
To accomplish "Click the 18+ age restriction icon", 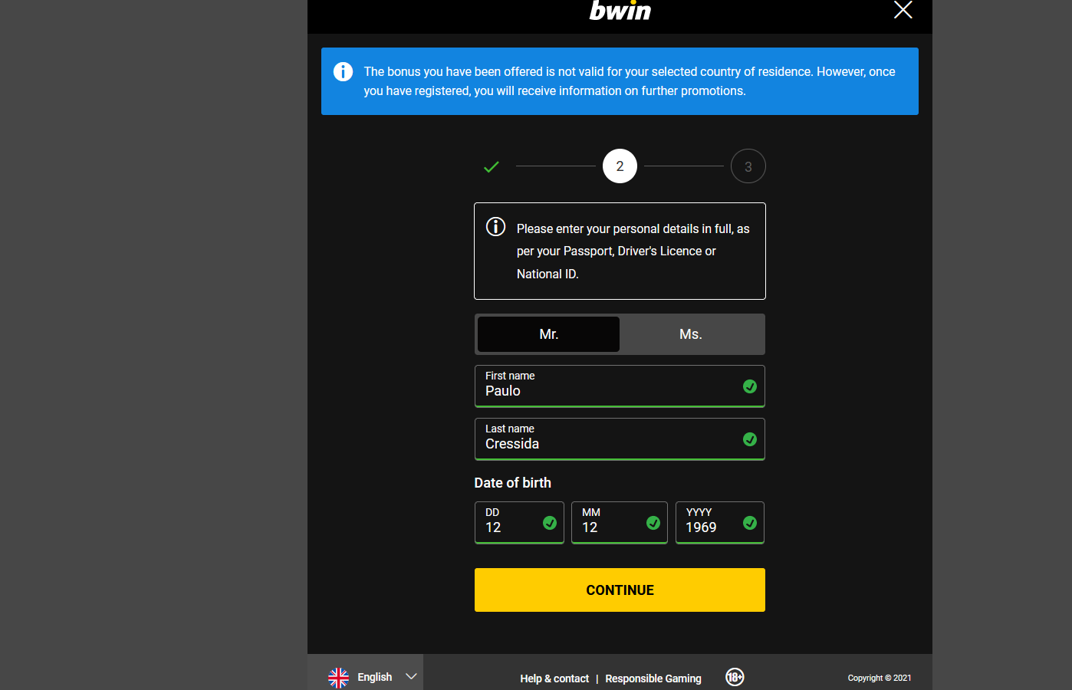I will tap(734, 678).
